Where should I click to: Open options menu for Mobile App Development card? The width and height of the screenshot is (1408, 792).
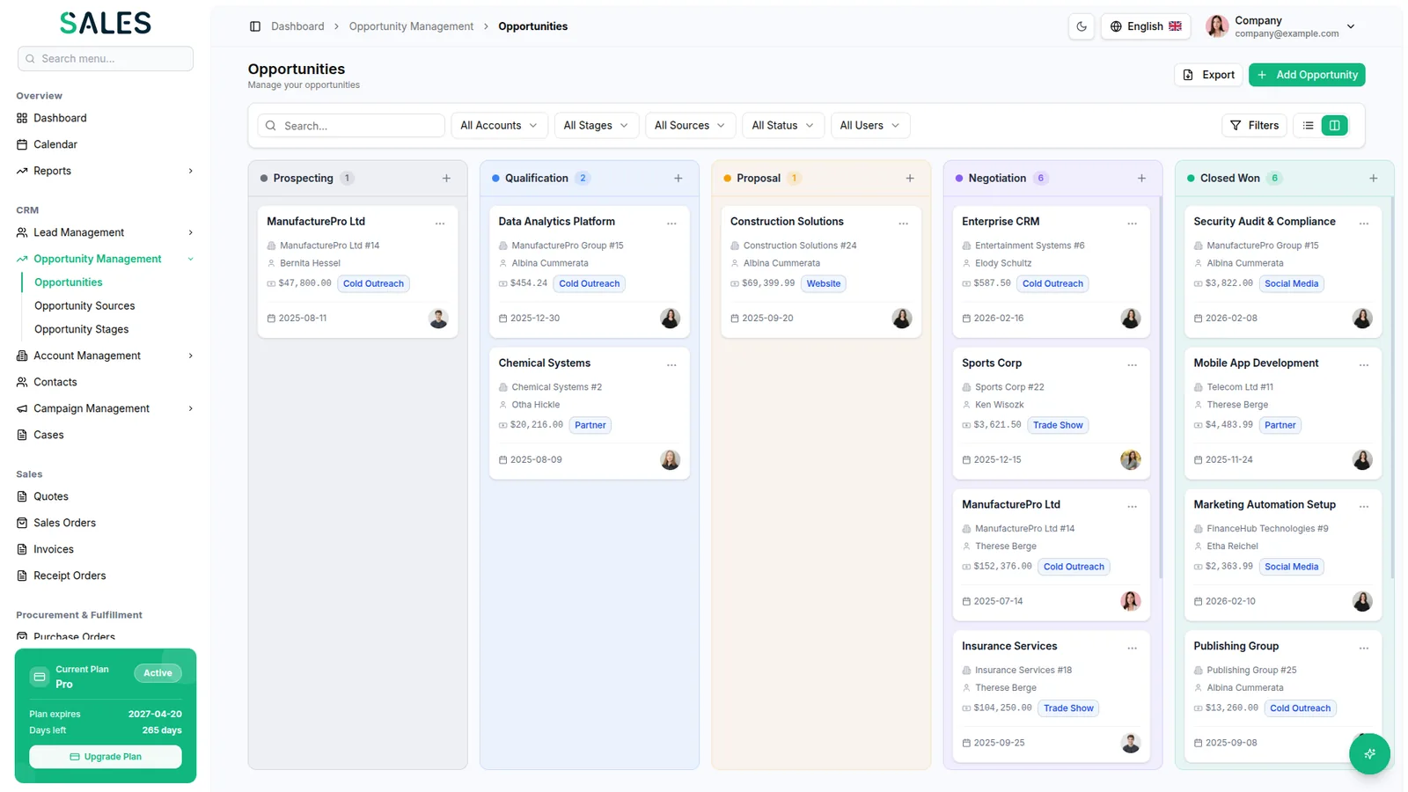1364,365
